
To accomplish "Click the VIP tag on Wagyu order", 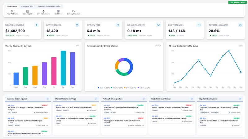I will [10, 112].
